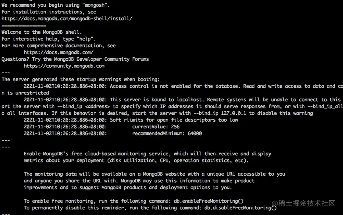Click the community.mongodb.com forum URL
This screenshot has width=343, height=215.
(x=64, y=66)
